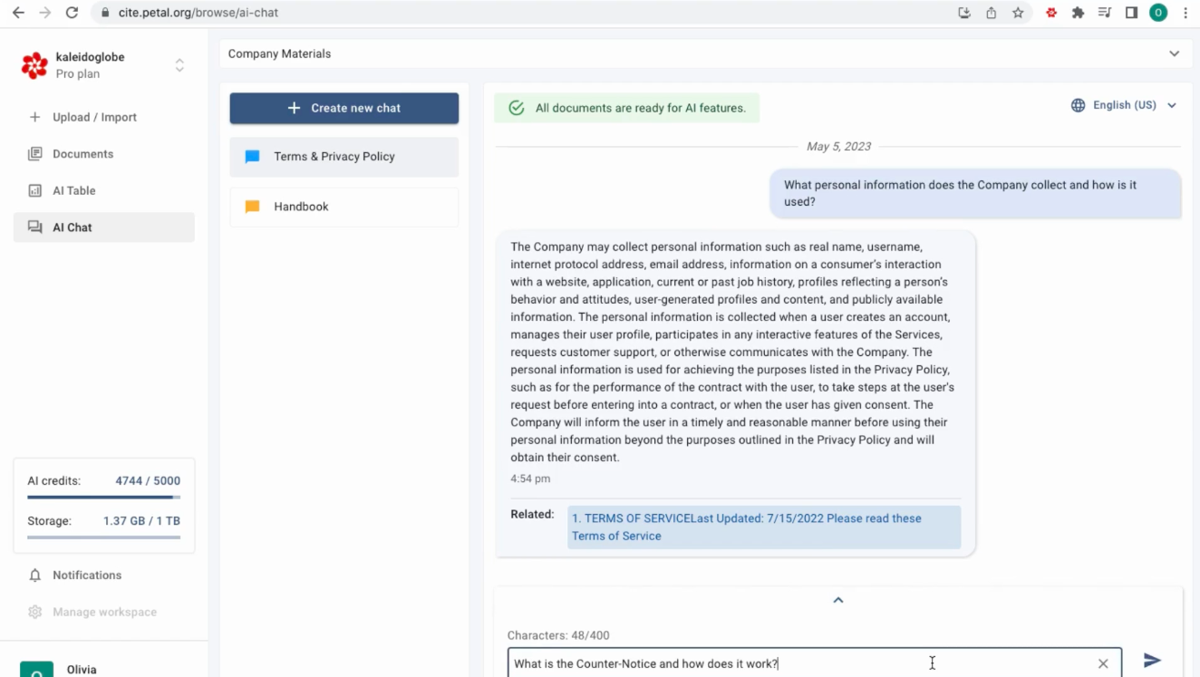Open the AI Table feature
The image size is (1200, 677).
(x=75, y=190)
